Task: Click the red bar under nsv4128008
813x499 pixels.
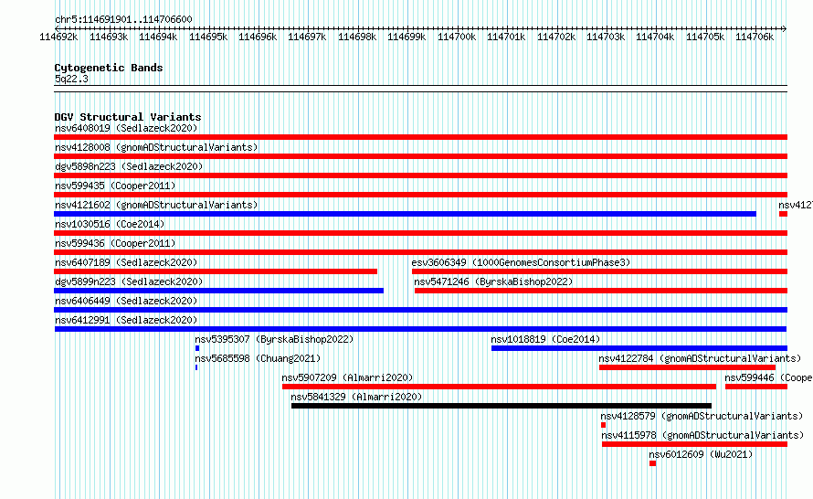Action: 420,156
